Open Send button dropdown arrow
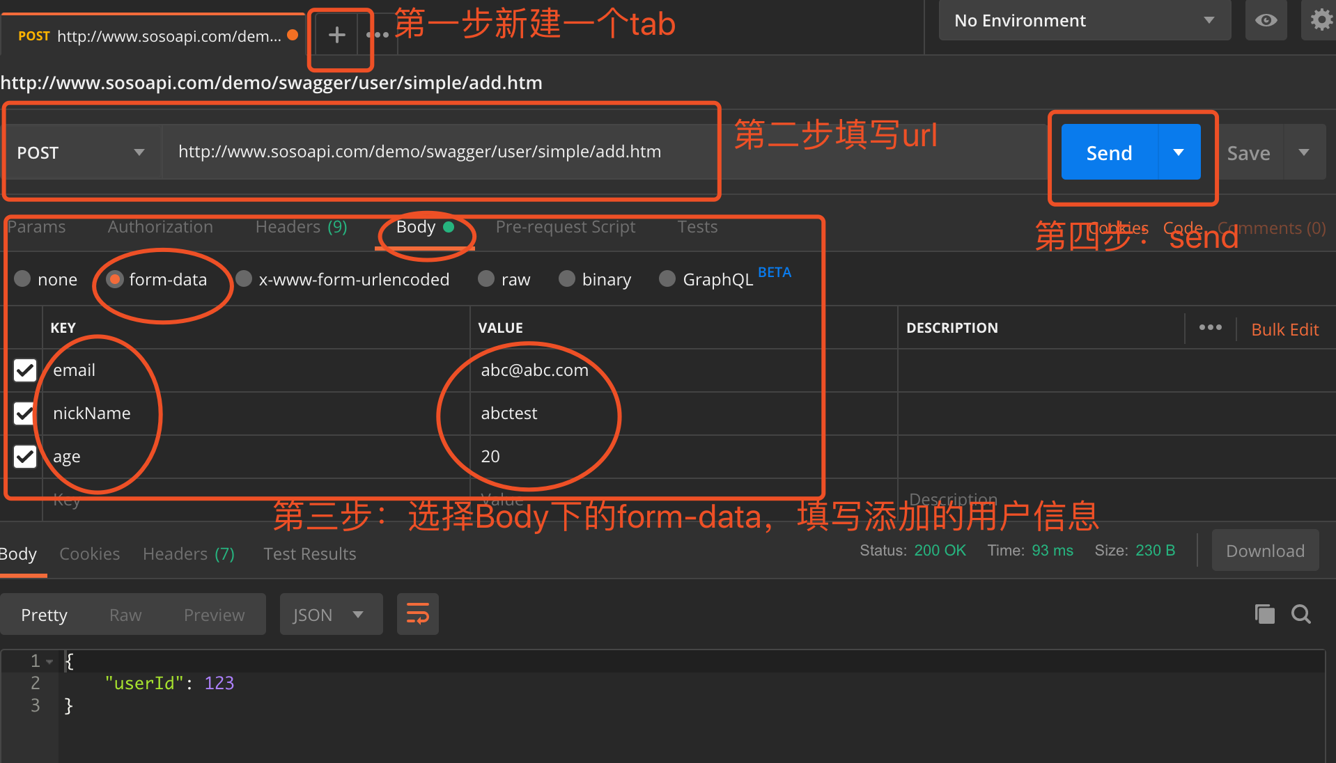 (1179, 152)
